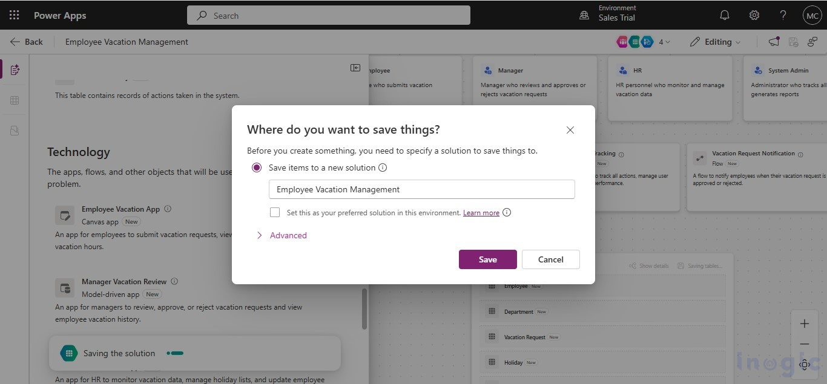Click the fit to screen icon

(805, 365)
